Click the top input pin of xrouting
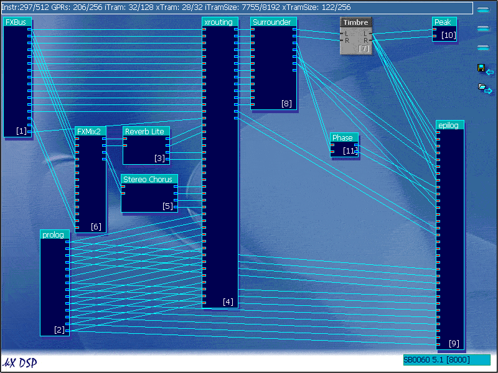This screenshot has height=373, width=498. point(204,29)
